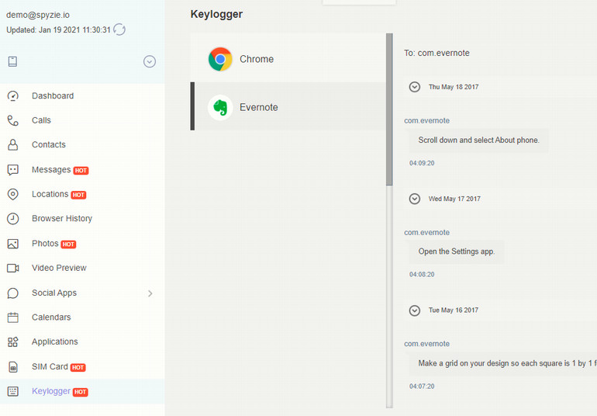This screenshot has width=597, height=416.
Task: Click the Photos HOT badge
Action: [68, 244]
